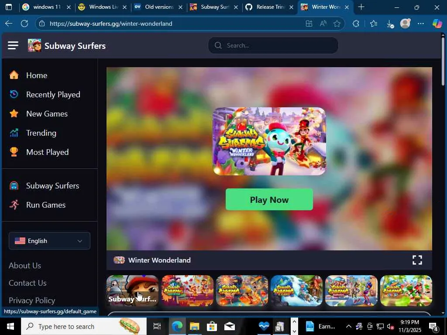Switch to the windows 11 Google tab
The image size is (447, 335).
click(46, 7)
